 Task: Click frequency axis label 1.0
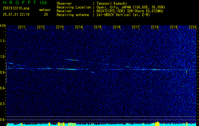point(3,57)
